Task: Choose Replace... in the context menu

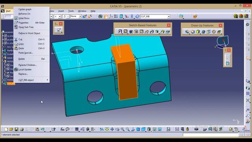Action: point(23,74)
